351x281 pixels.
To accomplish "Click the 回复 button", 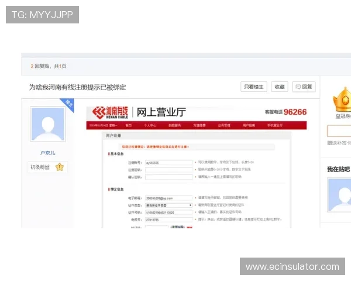I will pyautogui.click(x=304, y=87).
